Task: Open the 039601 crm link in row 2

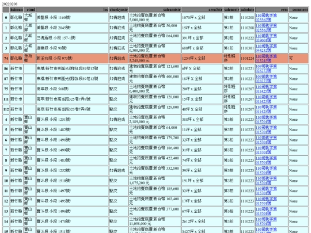Action: click(x=266, y=38)
